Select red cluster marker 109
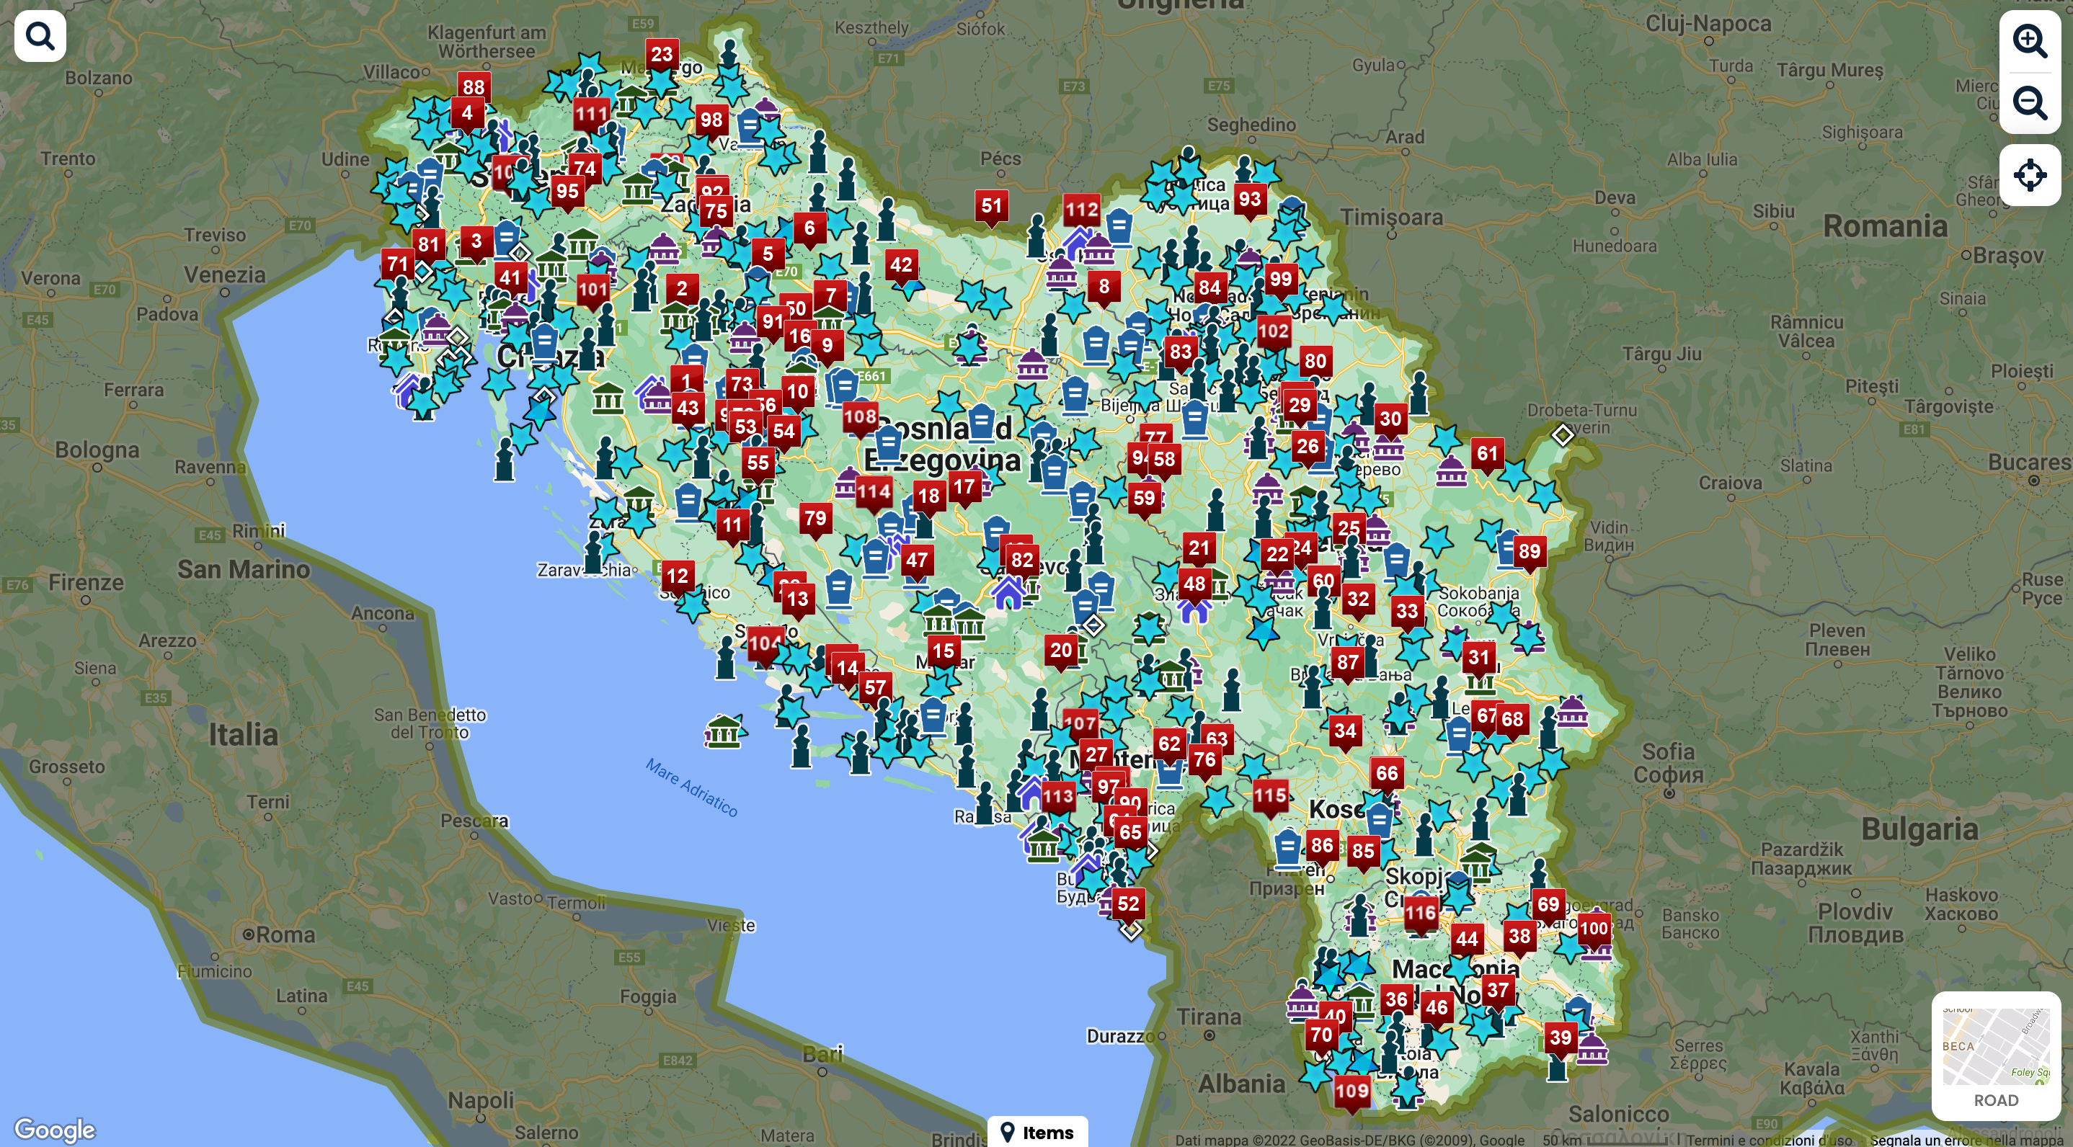Viewport: 2073px width, 1147px height. click(1352, 1092)
